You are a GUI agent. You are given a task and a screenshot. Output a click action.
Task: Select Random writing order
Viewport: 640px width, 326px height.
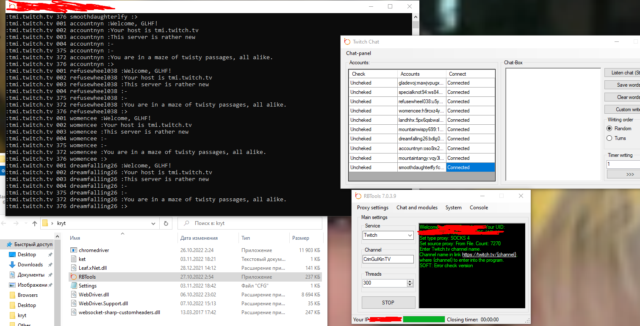coord(610,129)
